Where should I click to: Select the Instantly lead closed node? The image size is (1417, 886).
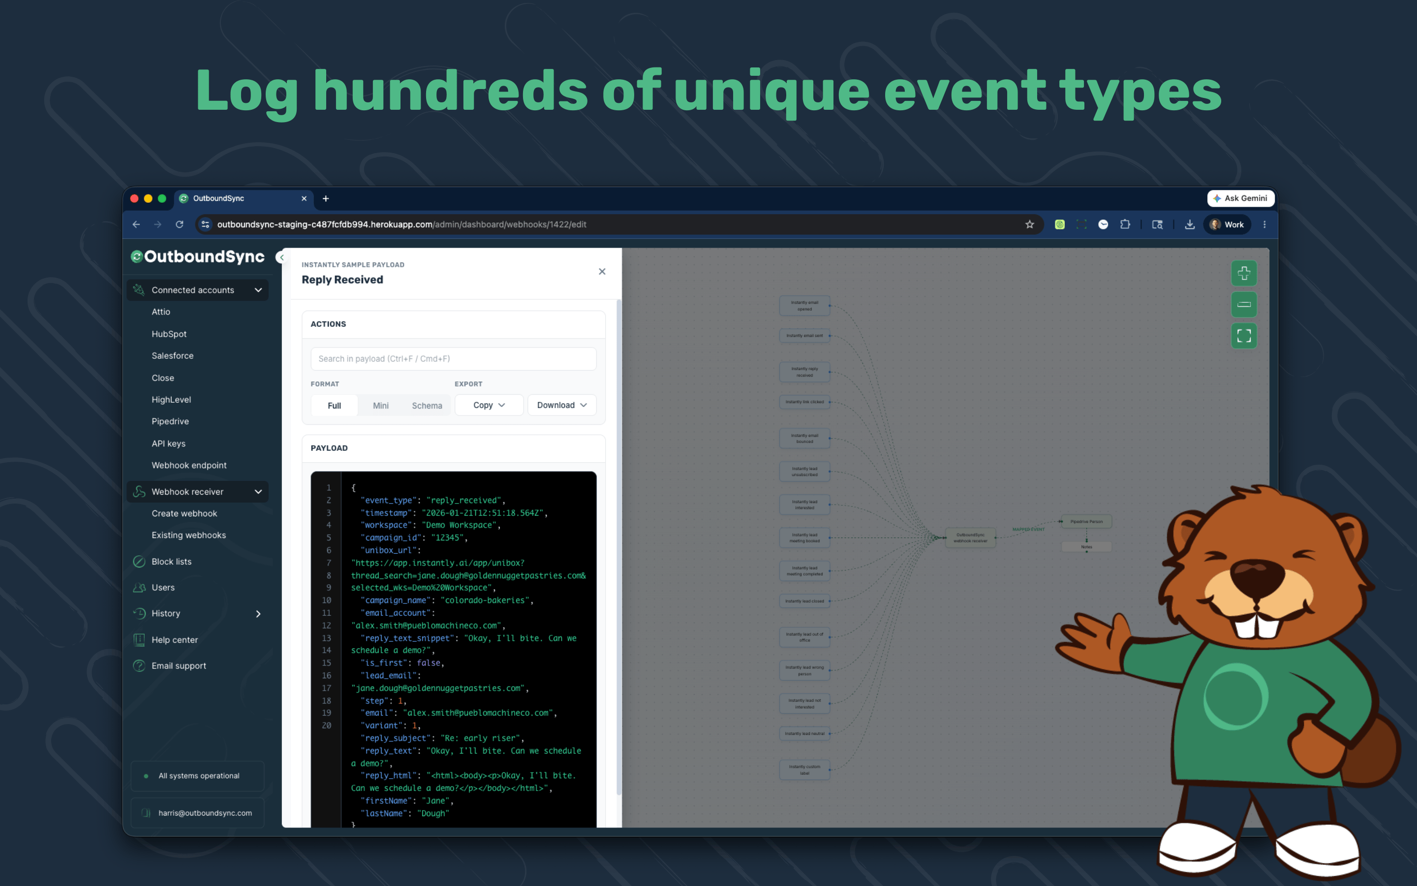click(804, 601)
